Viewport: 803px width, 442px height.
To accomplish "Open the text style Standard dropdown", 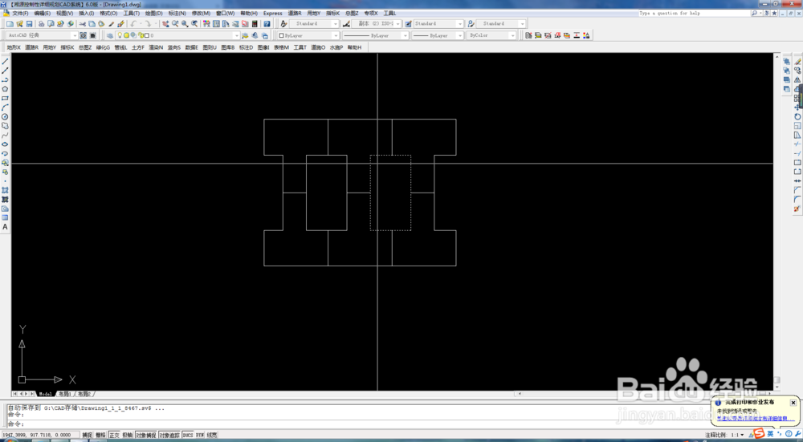I will [x=336, y=24].
